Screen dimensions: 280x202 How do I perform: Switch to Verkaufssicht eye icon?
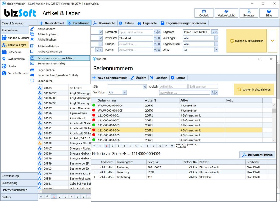[226, 11]
